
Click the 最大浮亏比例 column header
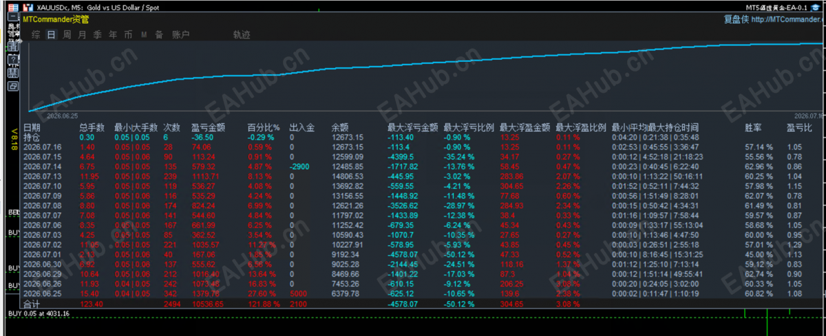(x=468, y=128)
